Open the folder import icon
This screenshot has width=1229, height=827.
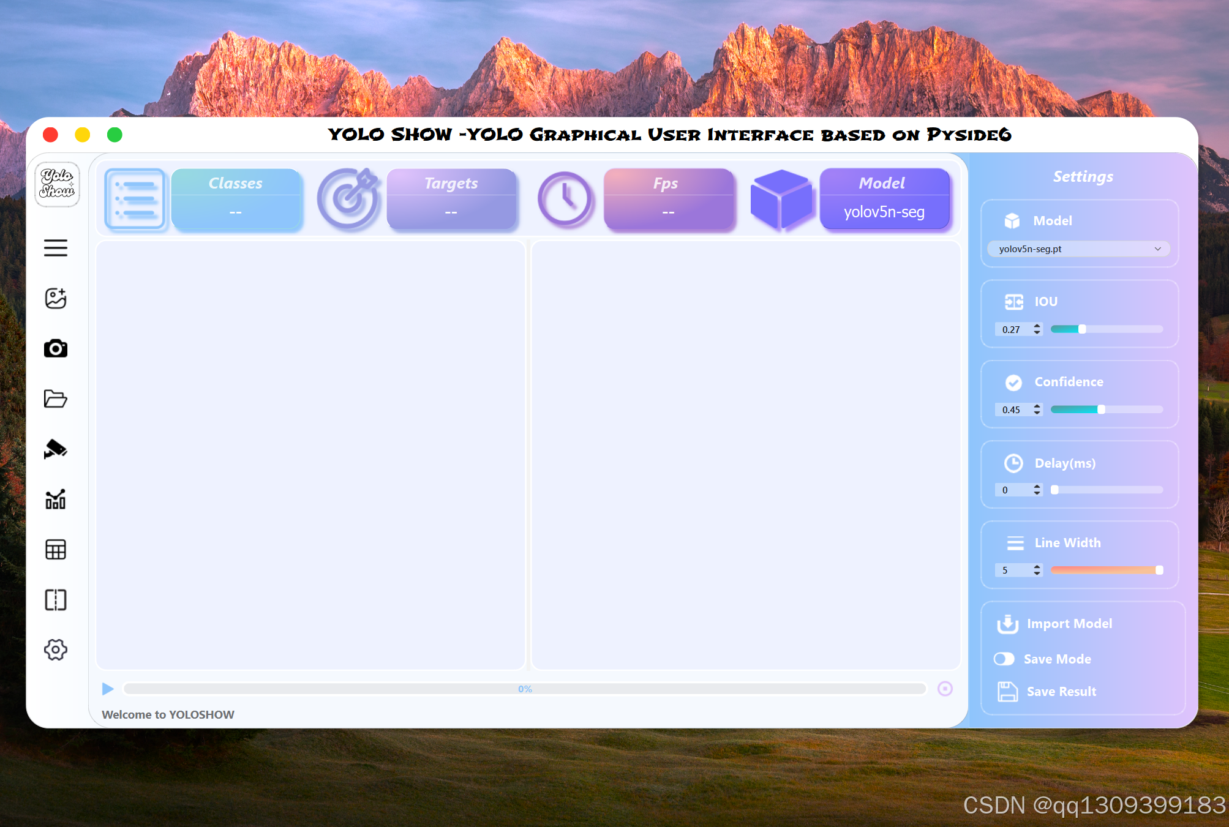click(56, 399)
